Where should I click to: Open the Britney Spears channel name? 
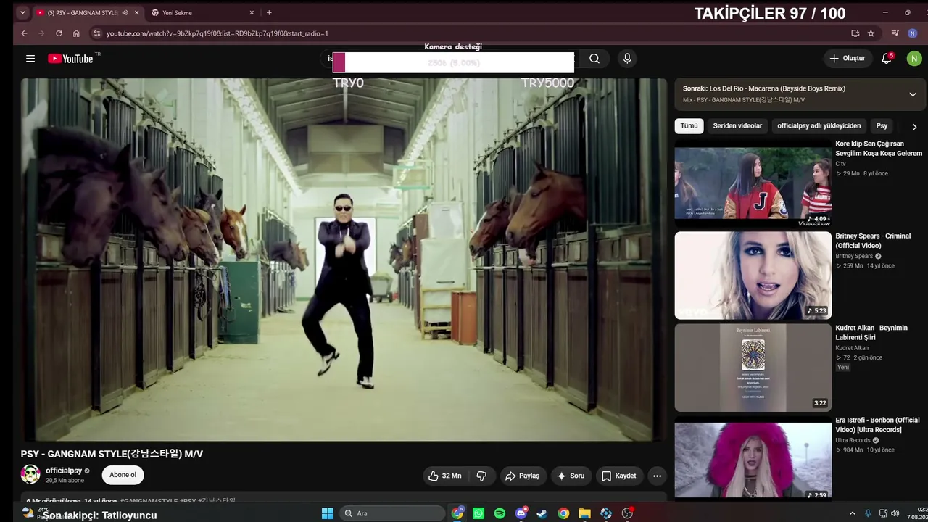(854, 256)
